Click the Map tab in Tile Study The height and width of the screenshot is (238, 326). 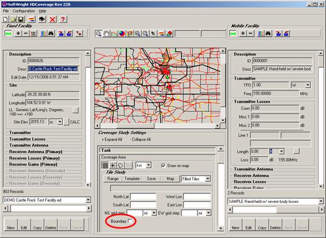170,179
